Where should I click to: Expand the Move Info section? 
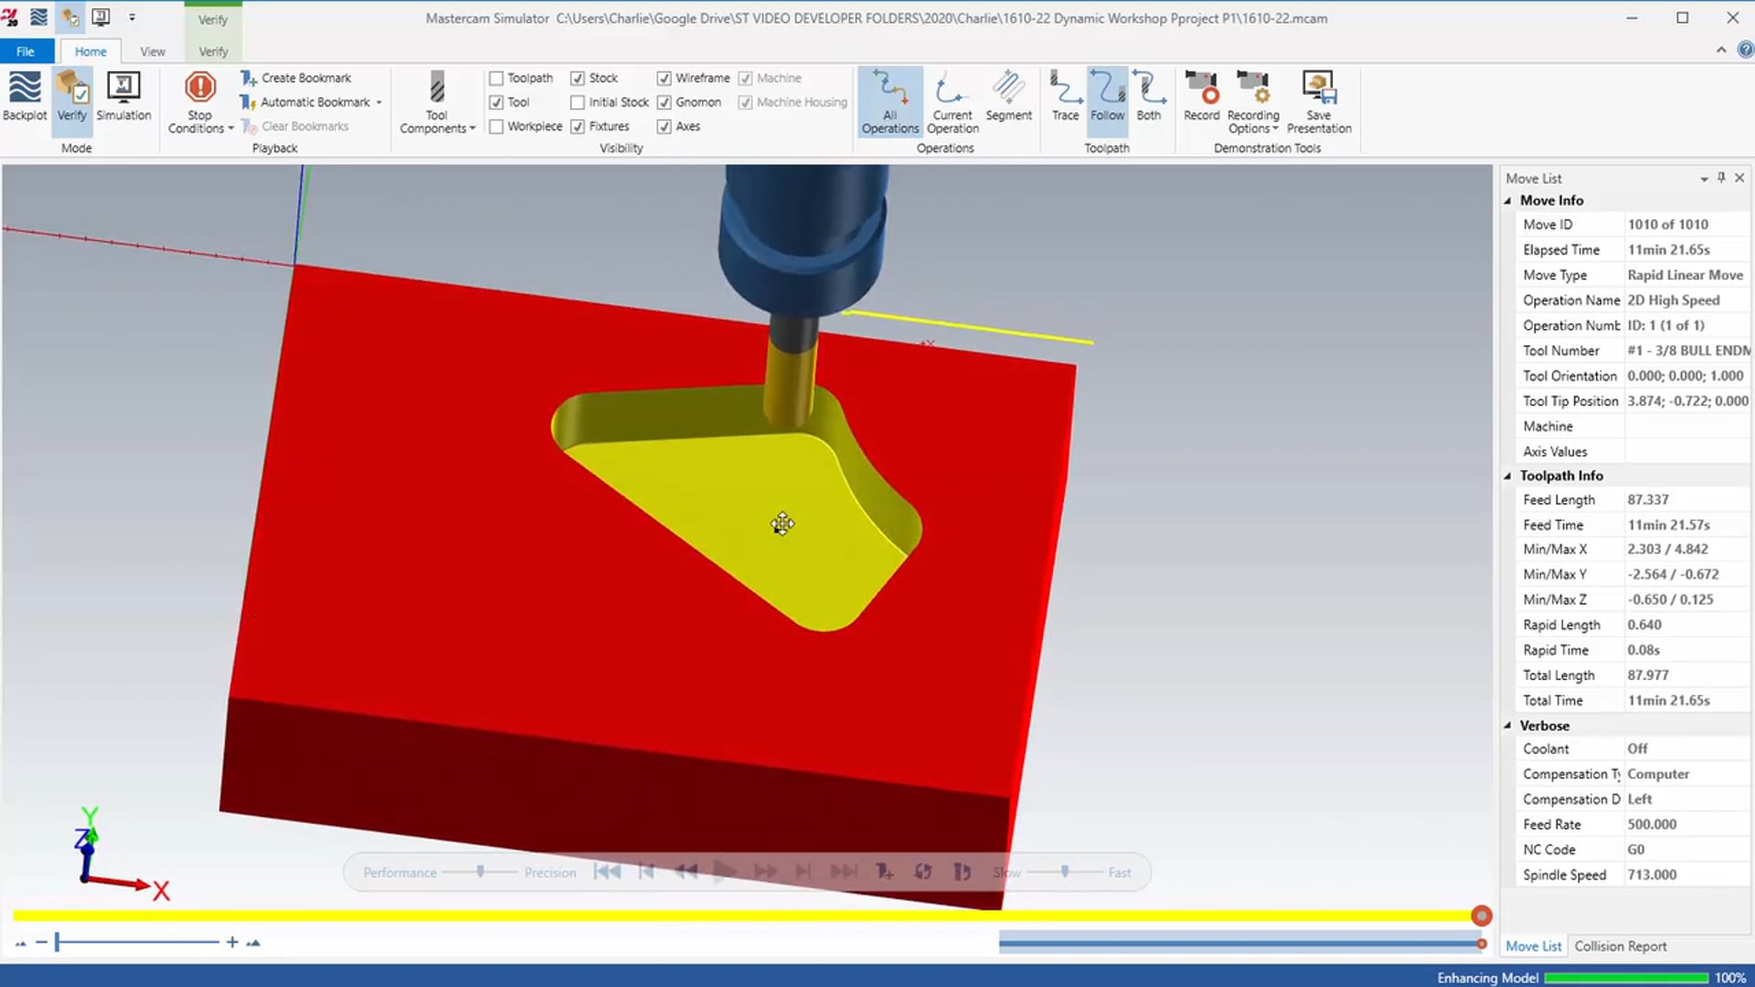1510,200
